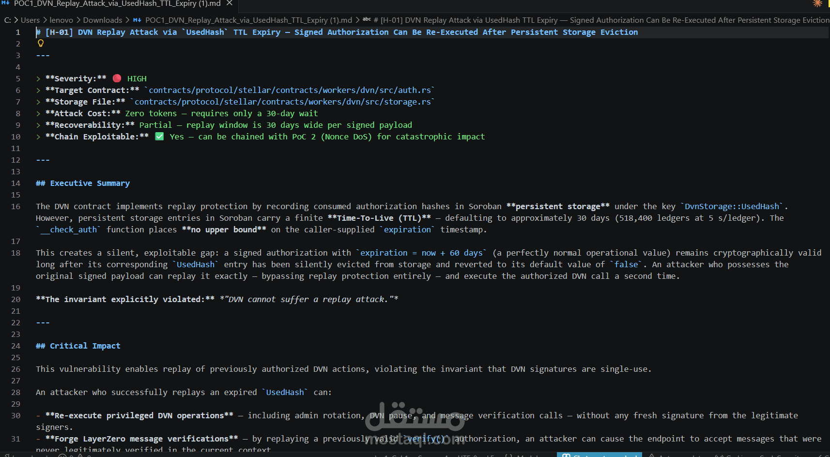Click the '---' separator on line 12
830x457 pixels.
(43, 160)
